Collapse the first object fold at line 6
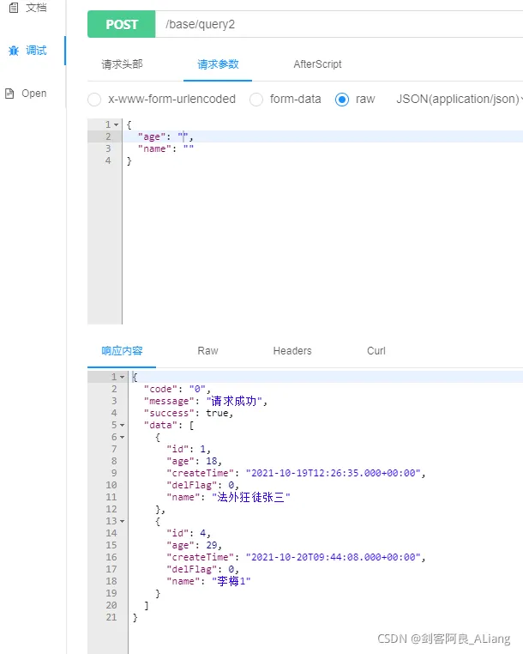 [122, 437]
